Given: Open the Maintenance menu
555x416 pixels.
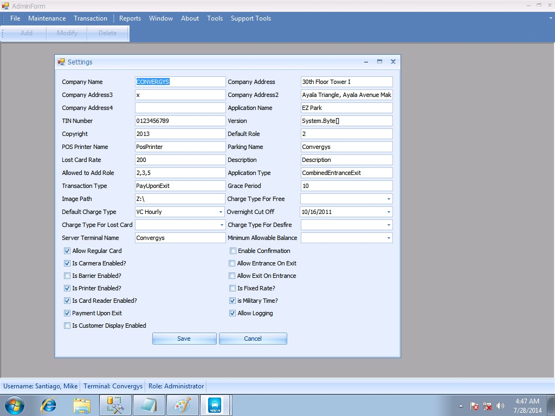Looking at the screenshot, I should 47,18.
